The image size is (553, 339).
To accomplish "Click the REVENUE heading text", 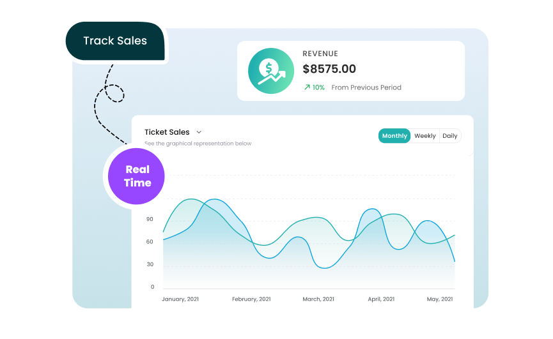I will tap(320, 54).
